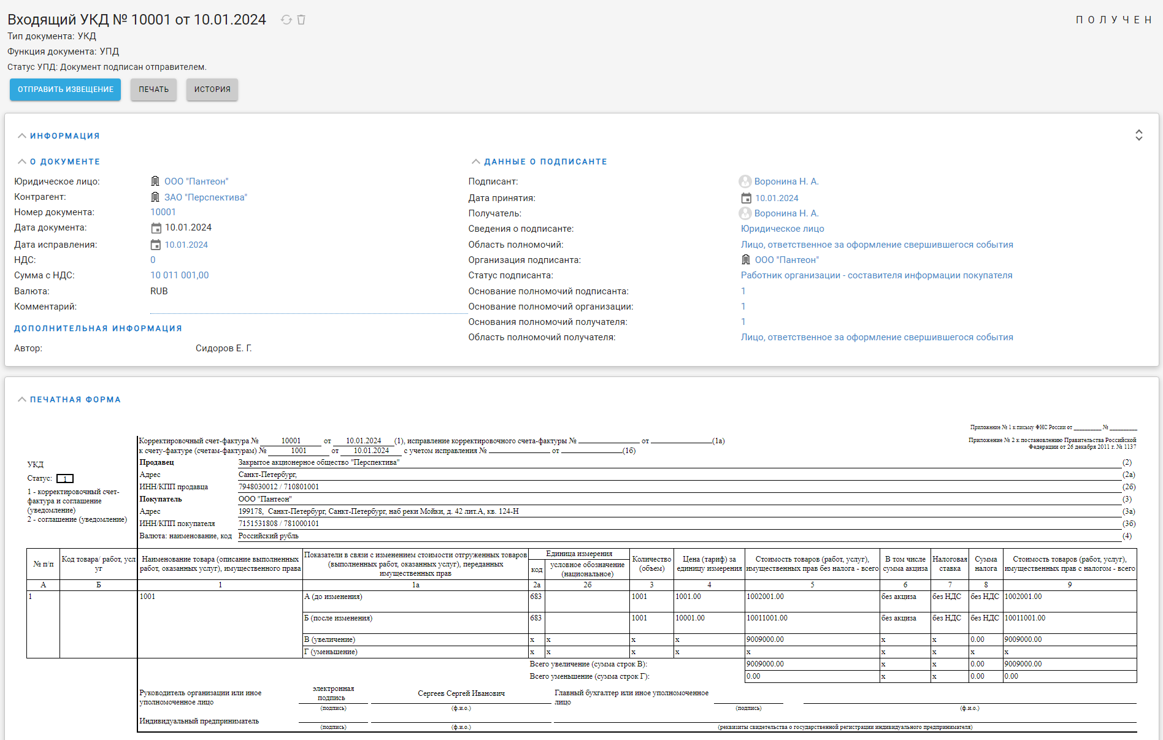1163x740 pixels.
Task: Click seller ИНН/КПП 7948030012 / 710801001
Action: coord(278,487)
